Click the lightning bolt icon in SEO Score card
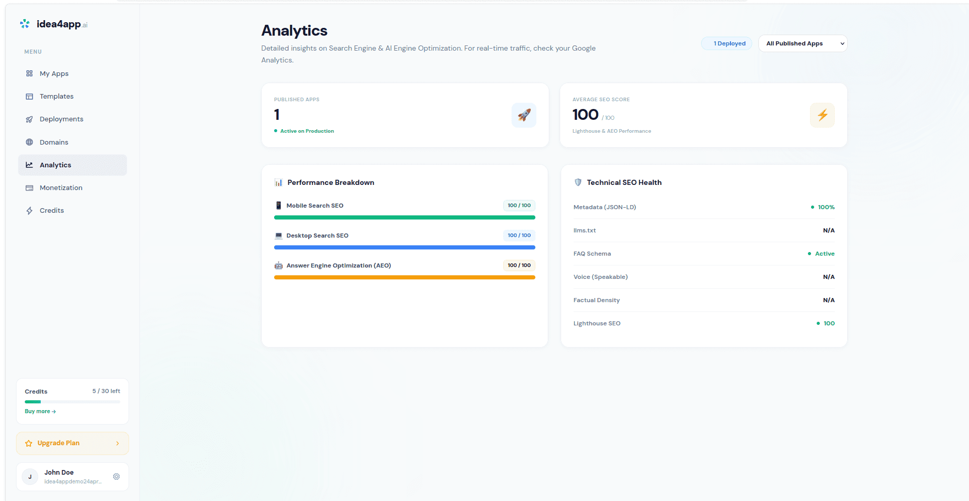The height and width of the screenshot is (501, 969). (822, 115)
